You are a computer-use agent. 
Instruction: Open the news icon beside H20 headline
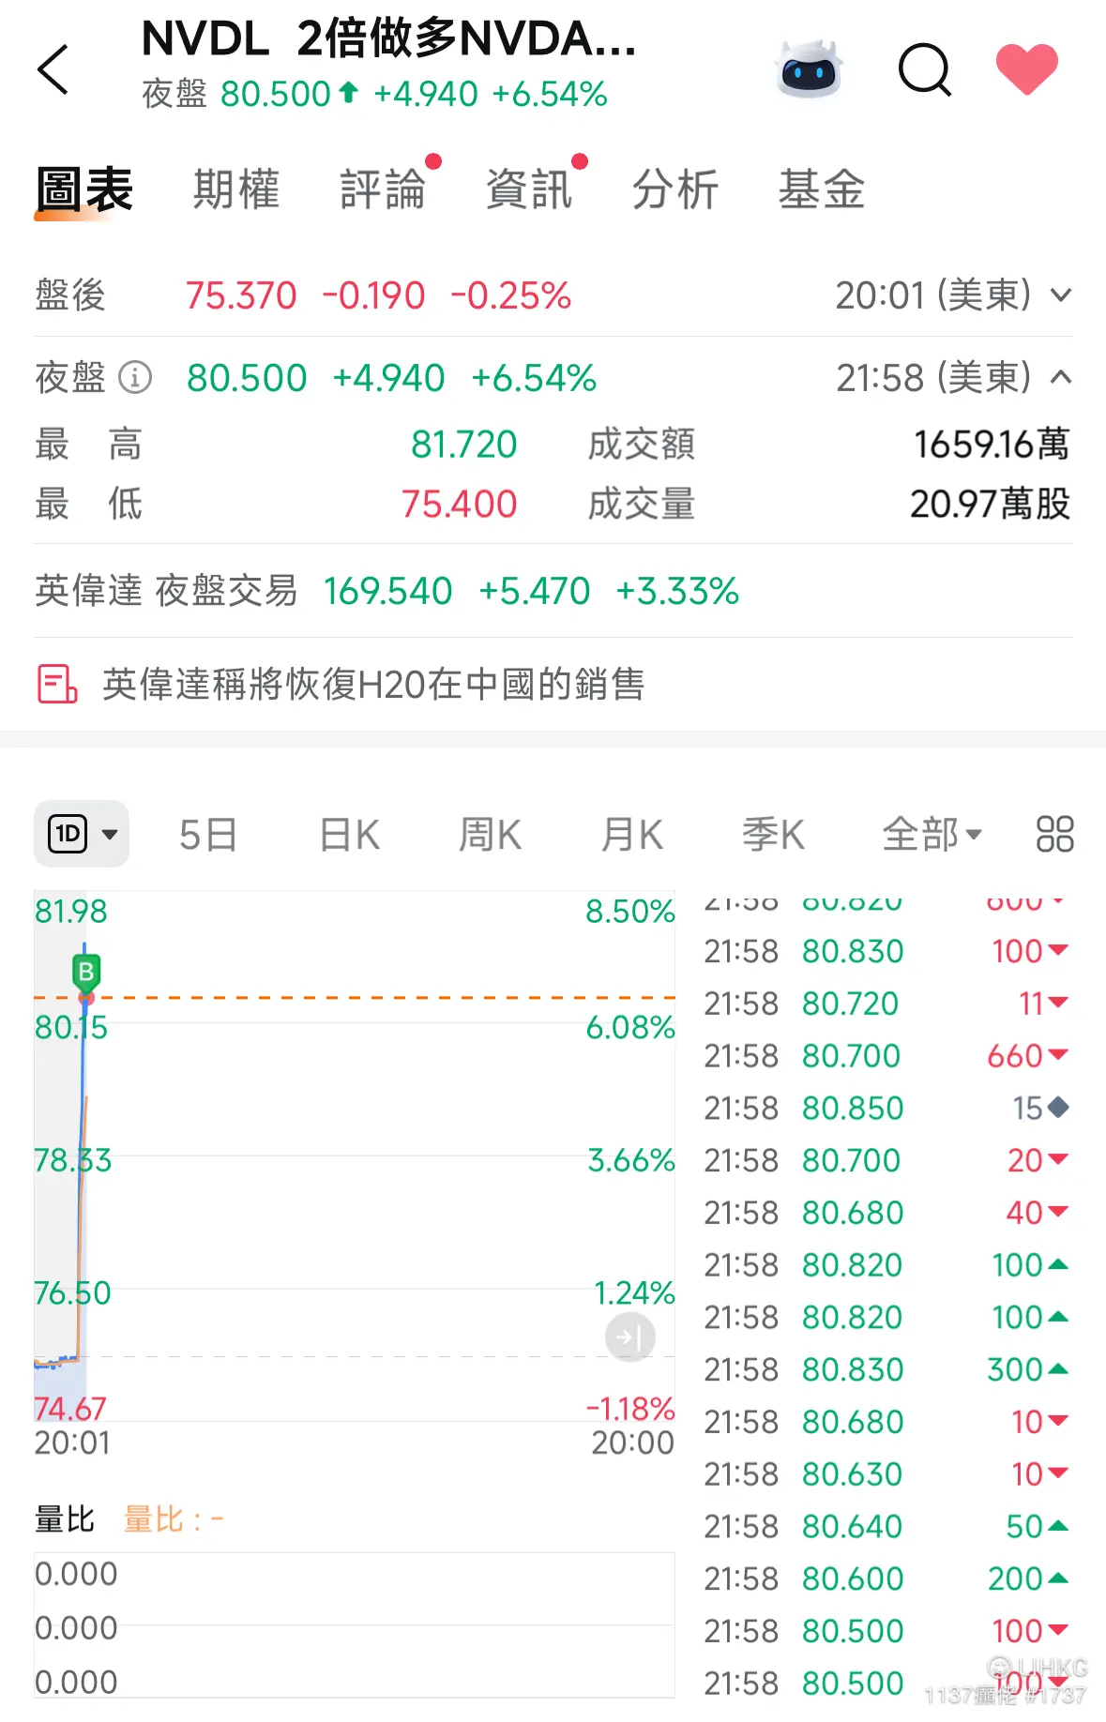click(57, 684)
